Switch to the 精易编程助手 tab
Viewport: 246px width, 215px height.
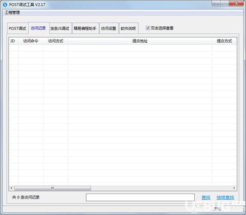click(85, 28)
